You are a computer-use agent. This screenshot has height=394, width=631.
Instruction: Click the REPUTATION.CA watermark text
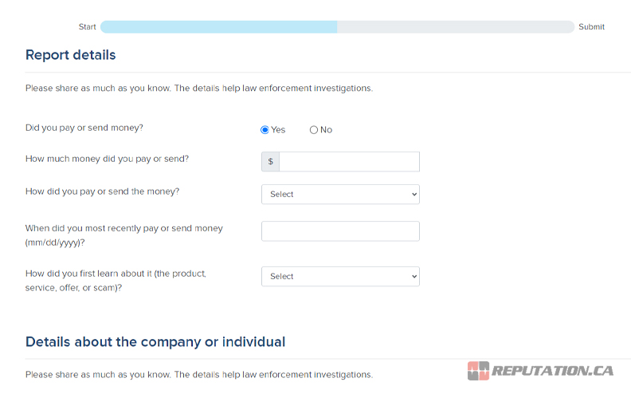[x=552, y=371]
